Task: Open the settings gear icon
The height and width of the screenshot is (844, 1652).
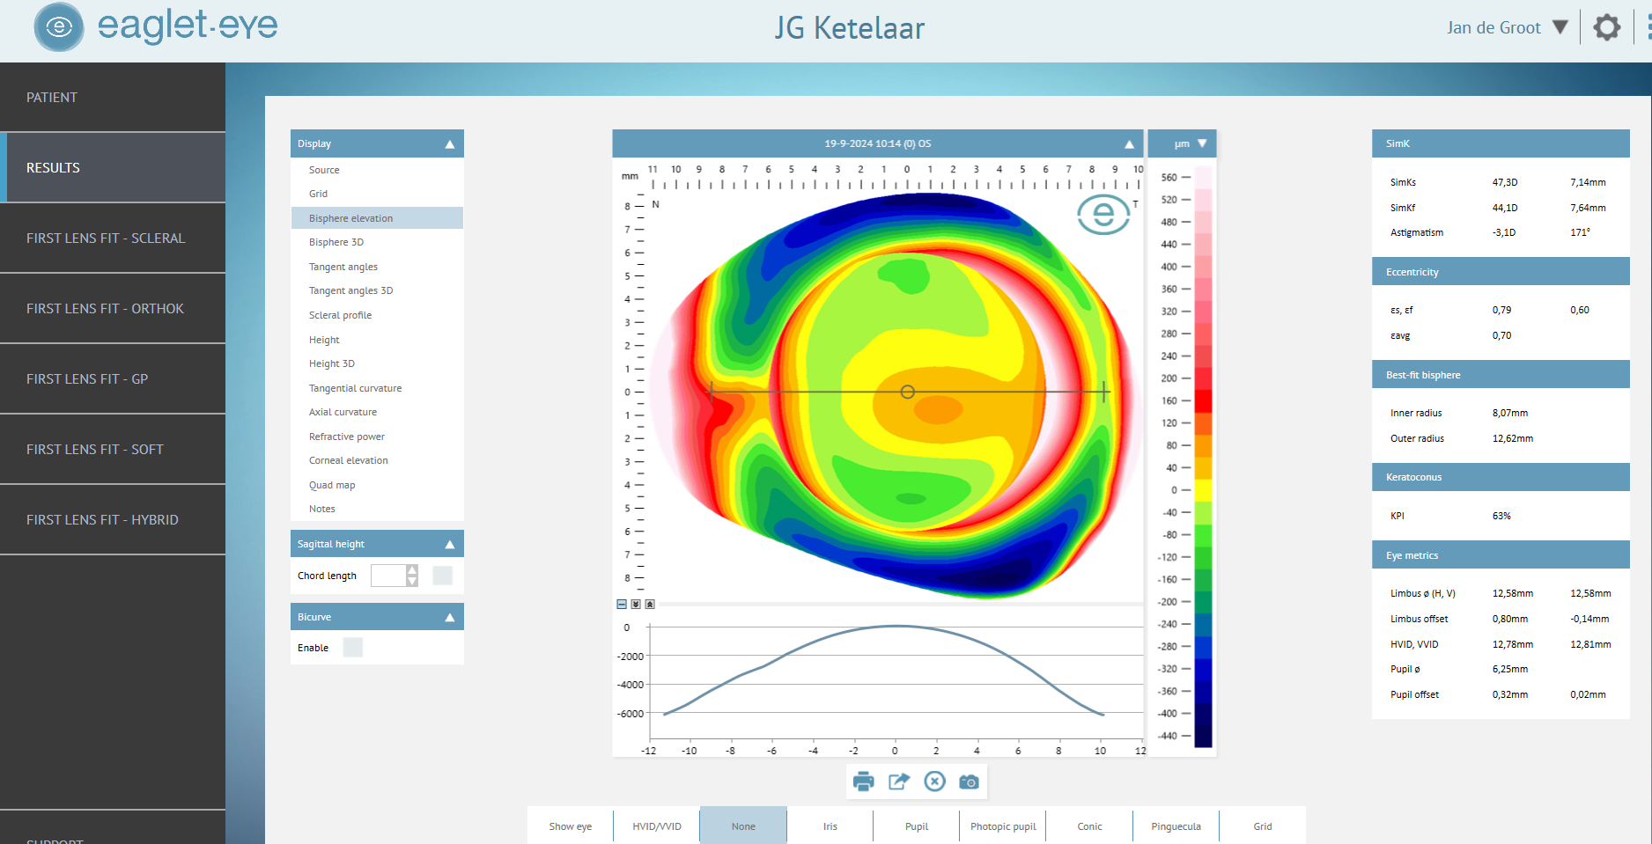Action: [1607, 27]
